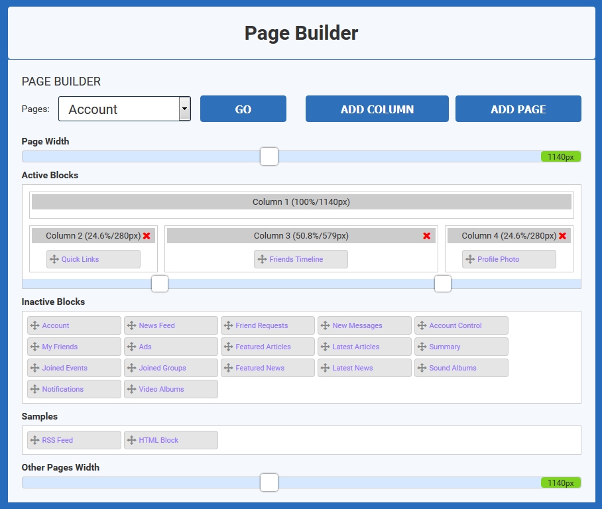Viewport: 602px width, 509px height.
Task: Click the Other Pages Width slider handle
Action: pos(269,482)
